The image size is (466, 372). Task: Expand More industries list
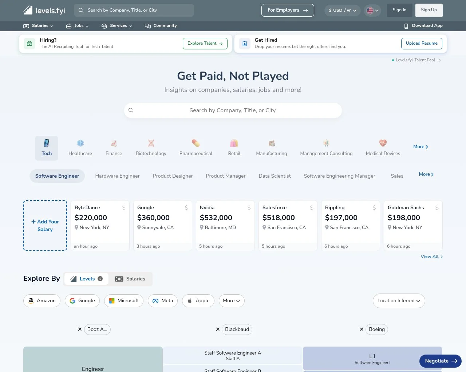pyautogui.click(x=420, y=147)
